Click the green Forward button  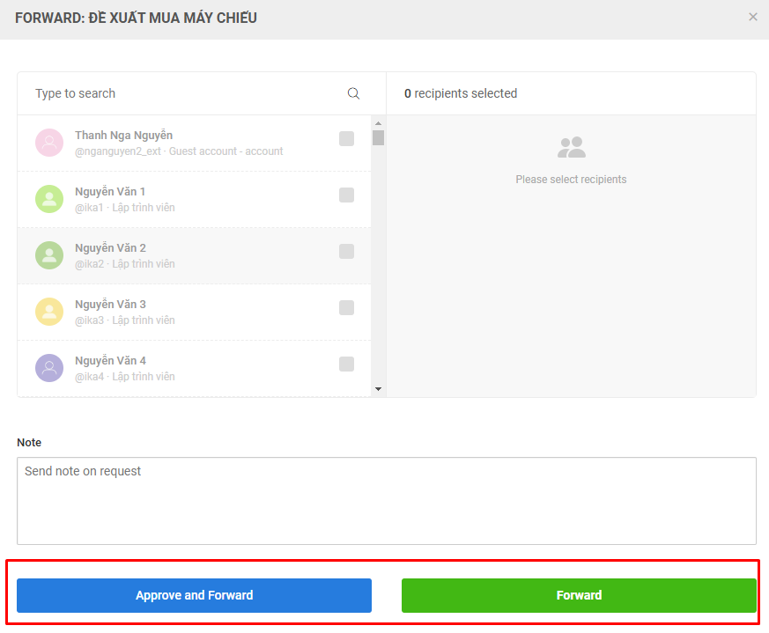pos(579,595)
